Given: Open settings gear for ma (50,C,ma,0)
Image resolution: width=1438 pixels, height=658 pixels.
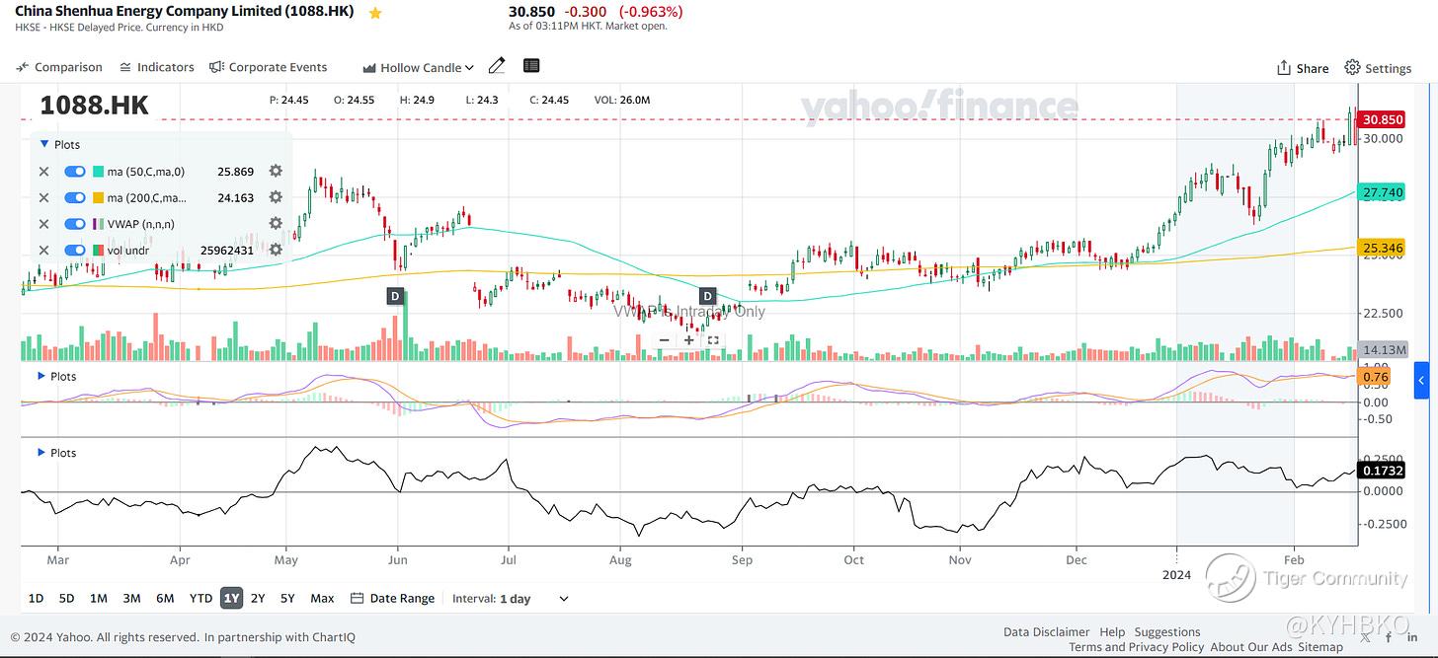Looking at the screenshot, I should click(276, 171).
